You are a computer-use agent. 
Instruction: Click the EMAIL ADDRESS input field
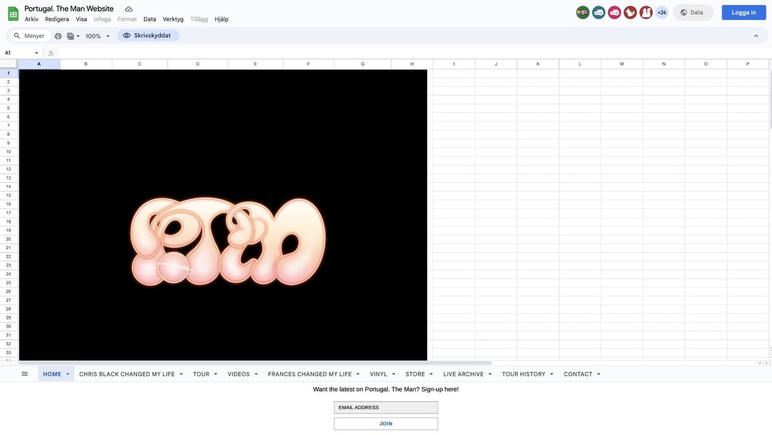tap(386, 408)
